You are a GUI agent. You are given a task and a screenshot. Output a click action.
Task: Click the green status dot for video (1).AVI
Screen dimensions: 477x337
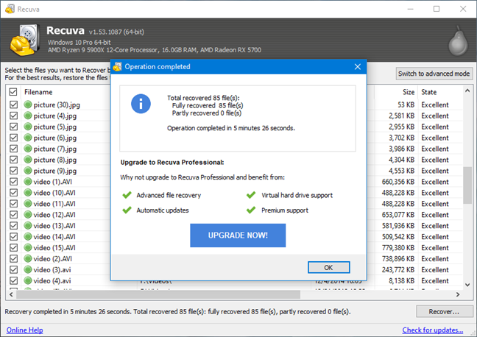(x=28, y=182)
